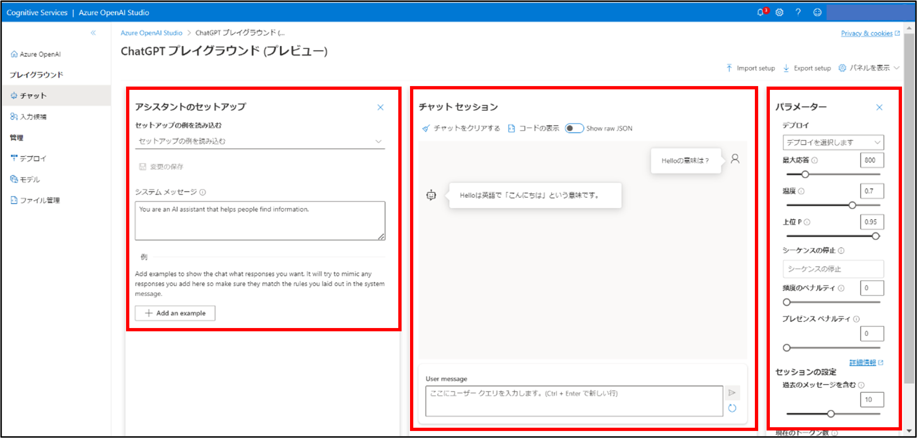This screenshot has height=438, width=917.
Task: Close the アシスタントのセットアップ panel
Action: coord(380,108)
